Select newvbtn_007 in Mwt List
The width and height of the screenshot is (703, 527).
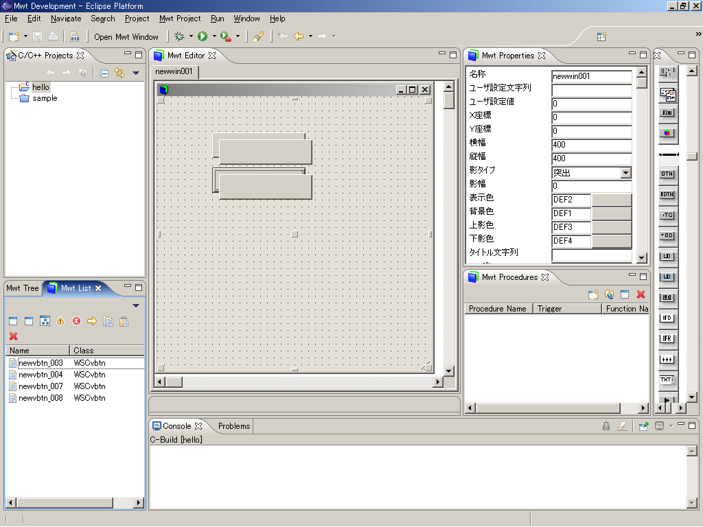tap(41, 386)
